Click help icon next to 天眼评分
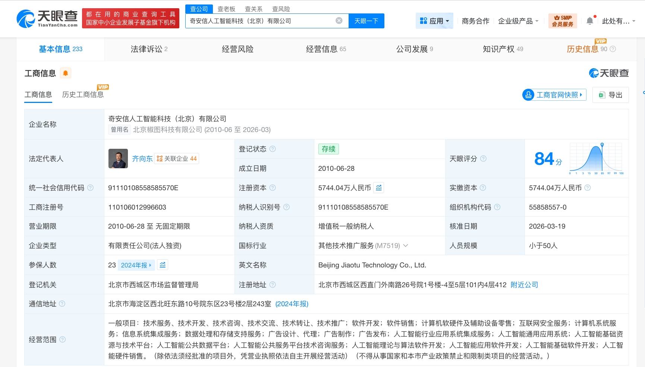The height and width of the screenshot is (367, 645). pos(483,159)
